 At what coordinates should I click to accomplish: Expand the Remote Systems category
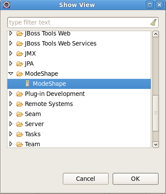(11, 104)
